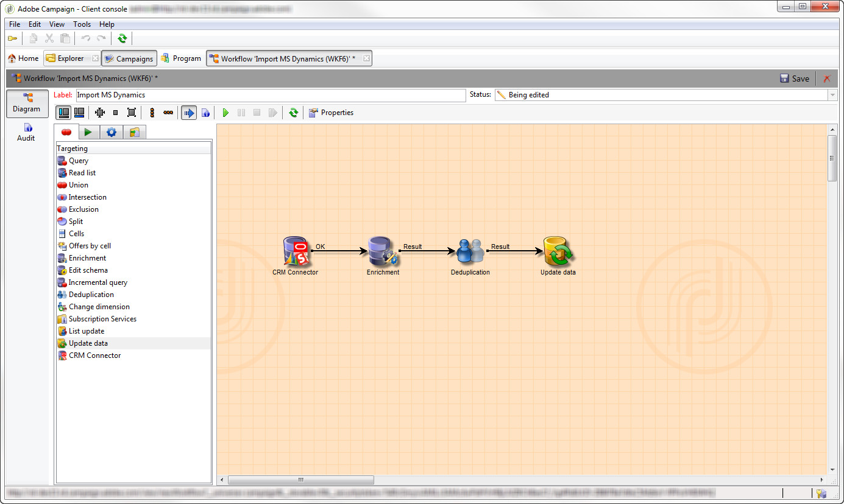Click the Undo arrow in the main toolbar
Image resolution: width=844 pixels, height=504 pixels.
[x=86, y=38]
